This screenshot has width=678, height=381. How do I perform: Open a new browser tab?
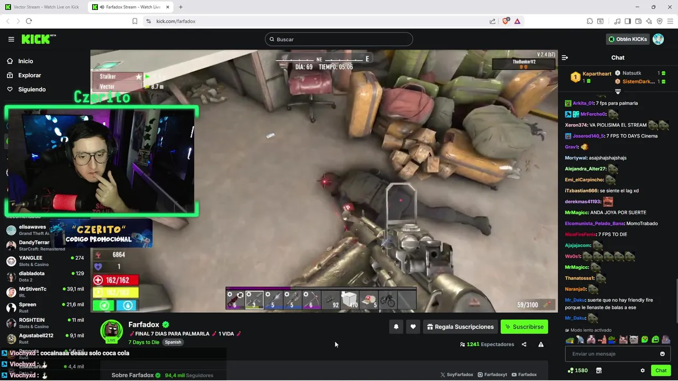click(x=181, y=7)
